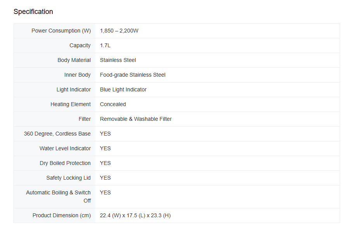Click YES beside Water Level Indicator
347x237 pixels.
105,148
